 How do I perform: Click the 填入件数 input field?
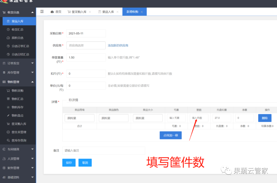click(x=199, y=118)
